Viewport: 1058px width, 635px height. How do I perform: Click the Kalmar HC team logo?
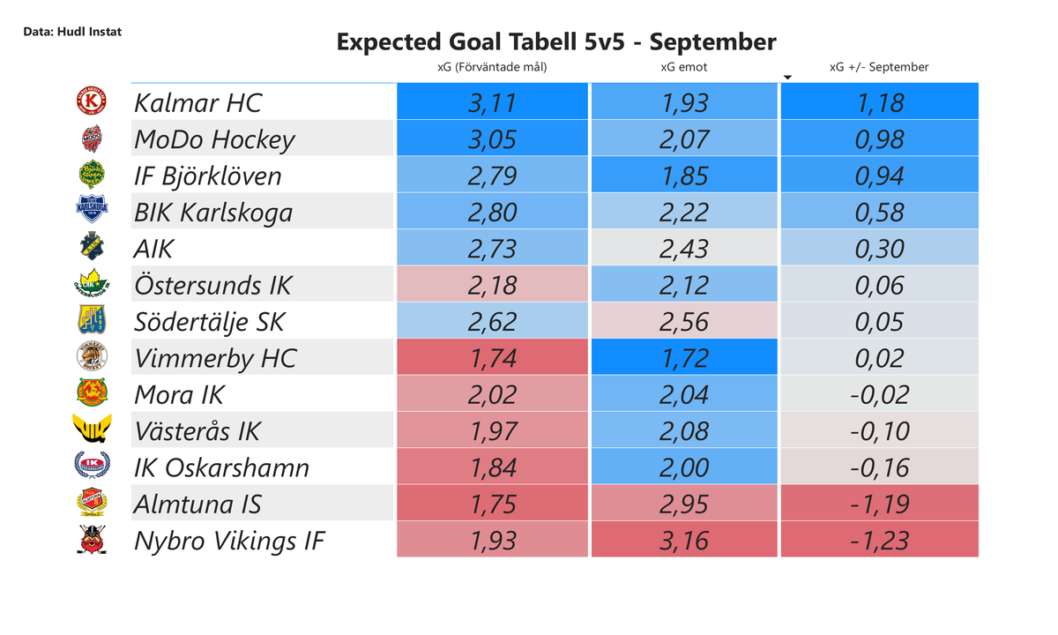pos(92,102)
